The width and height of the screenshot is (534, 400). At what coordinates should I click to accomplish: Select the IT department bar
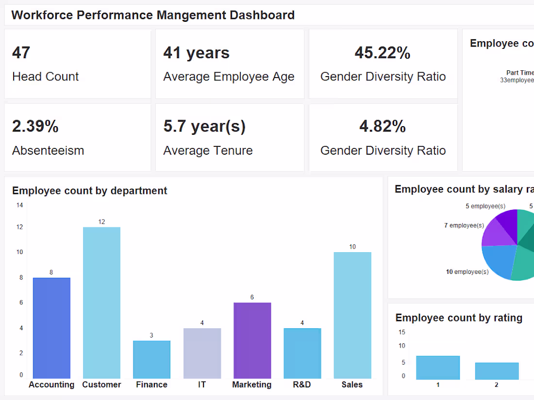(x=202, y=353)
